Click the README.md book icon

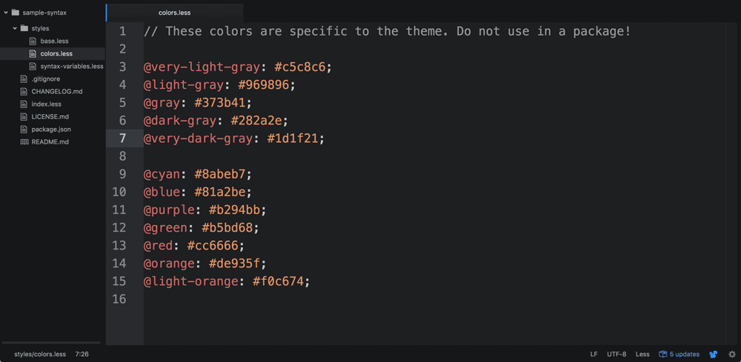(24, 141)
